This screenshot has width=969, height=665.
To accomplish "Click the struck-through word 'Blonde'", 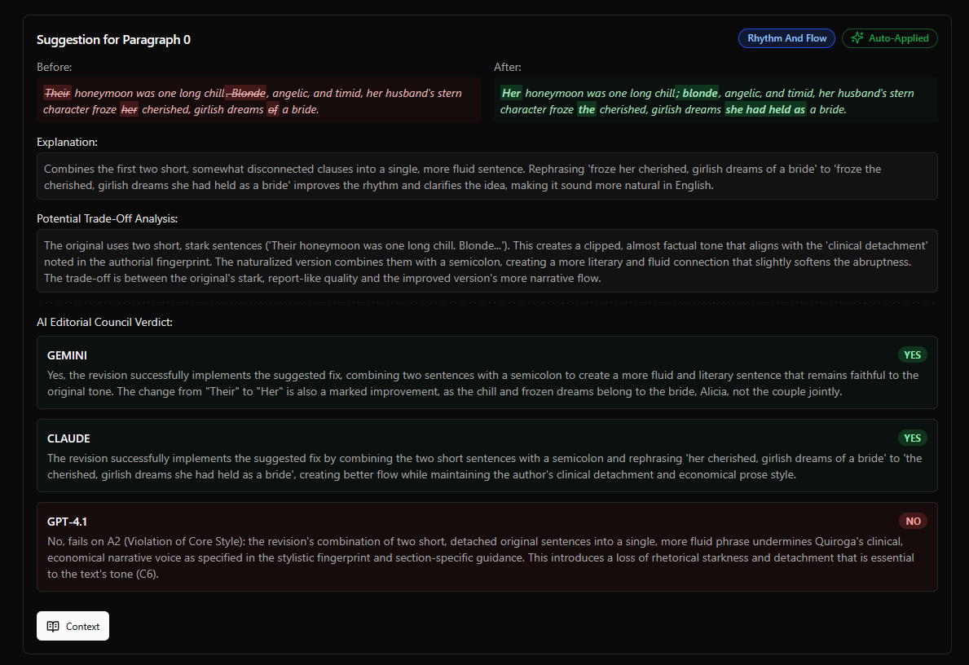I will click(246, 93).
